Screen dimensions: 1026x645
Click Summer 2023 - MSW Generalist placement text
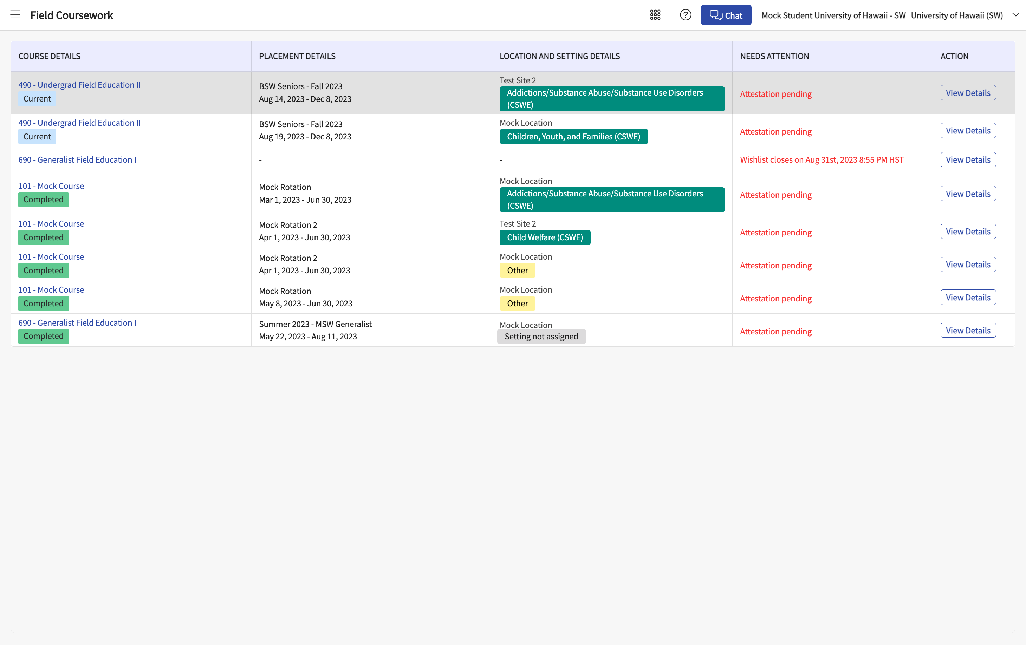(x=315, y=324)
